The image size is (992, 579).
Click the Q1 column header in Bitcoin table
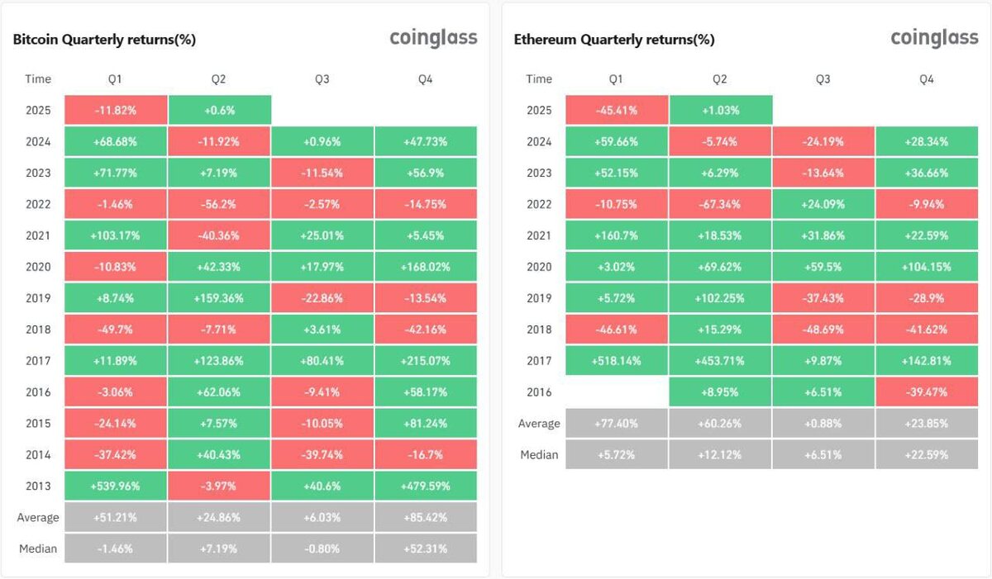(x=115, y=79)
